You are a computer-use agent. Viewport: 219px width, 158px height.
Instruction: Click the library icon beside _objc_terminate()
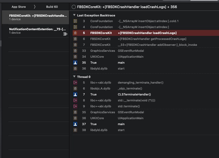76,88
